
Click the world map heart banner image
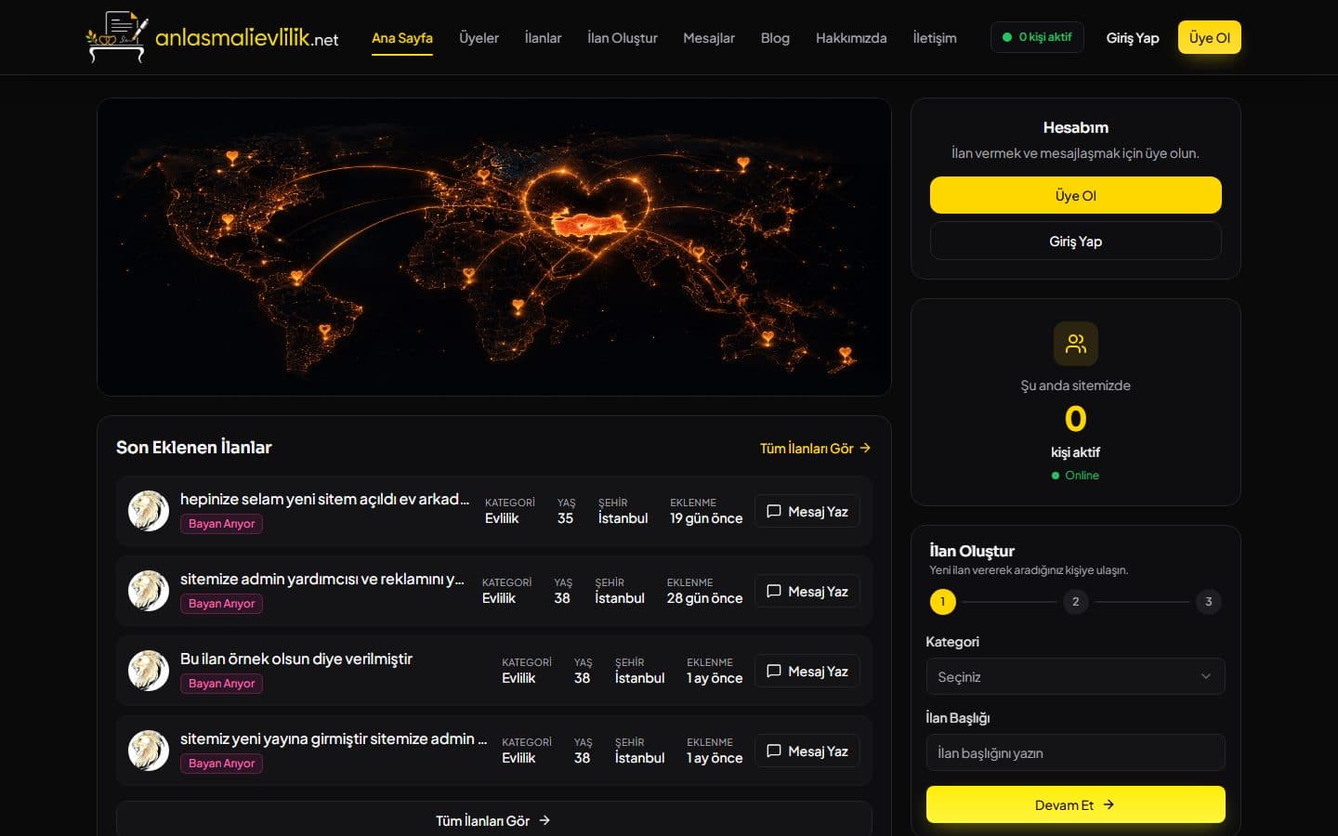click(x=494, y=247)
